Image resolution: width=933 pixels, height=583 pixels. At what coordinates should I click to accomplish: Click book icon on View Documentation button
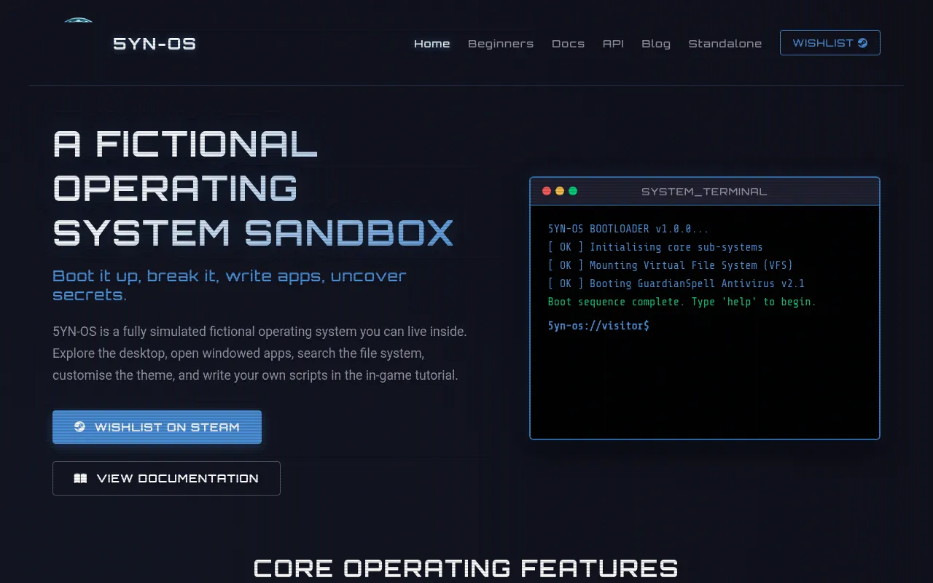81,479
